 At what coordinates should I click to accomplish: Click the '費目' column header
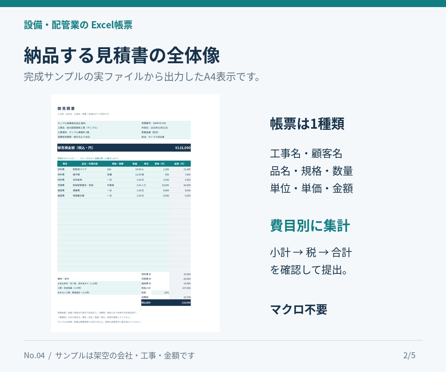click(65, 164)
